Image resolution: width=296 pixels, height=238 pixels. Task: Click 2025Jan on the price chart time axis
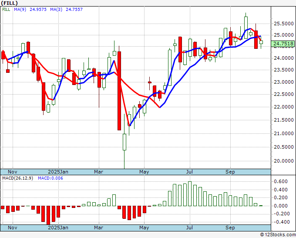click(58, 172)
